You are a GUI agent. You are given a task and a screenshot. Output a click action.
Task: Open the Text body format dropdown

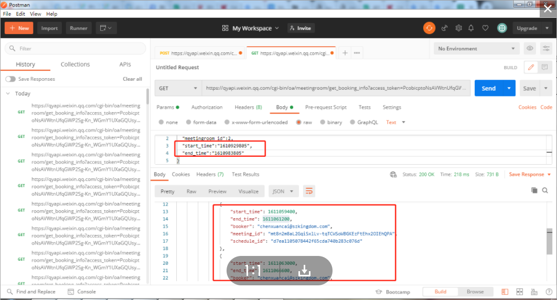tap(396, 122)
